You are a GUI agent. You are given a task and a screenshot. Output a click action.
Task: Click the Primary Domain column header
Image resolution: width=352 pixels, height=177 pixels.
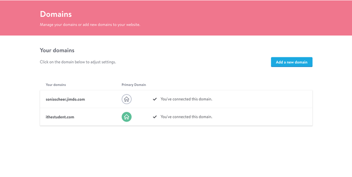click(x=134, y=85)
